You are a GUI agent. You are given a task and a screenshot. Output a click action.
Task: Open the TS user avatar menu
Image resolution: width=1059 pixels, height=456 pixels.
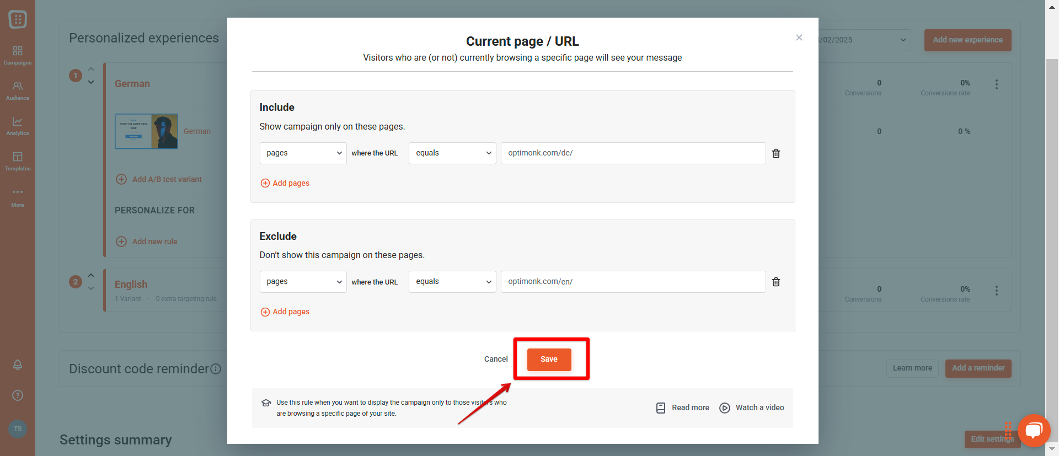(18, 429)
